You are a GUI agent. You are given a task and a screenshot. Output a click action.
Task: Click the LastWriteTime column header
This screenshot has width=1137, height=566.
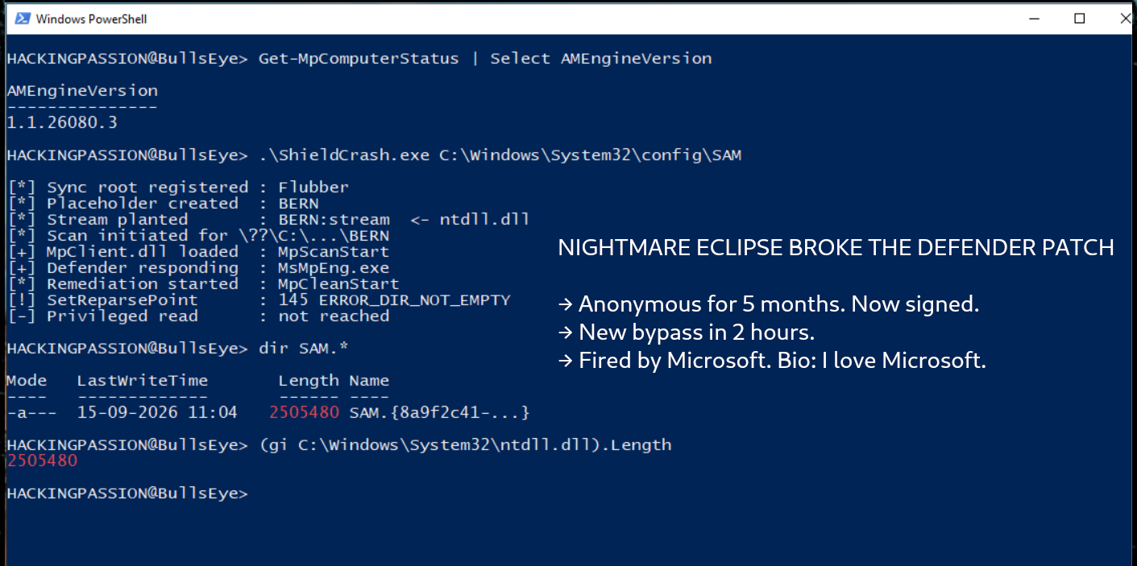143,381
